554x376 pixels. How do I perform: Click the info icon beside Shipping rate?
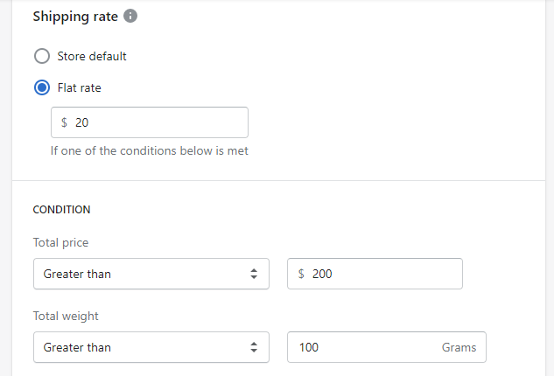(x=130, y=17)
